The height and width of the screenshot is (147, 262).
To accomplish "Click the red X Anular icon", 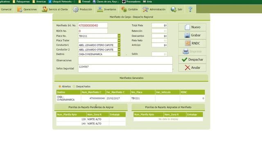I will 187,68.
